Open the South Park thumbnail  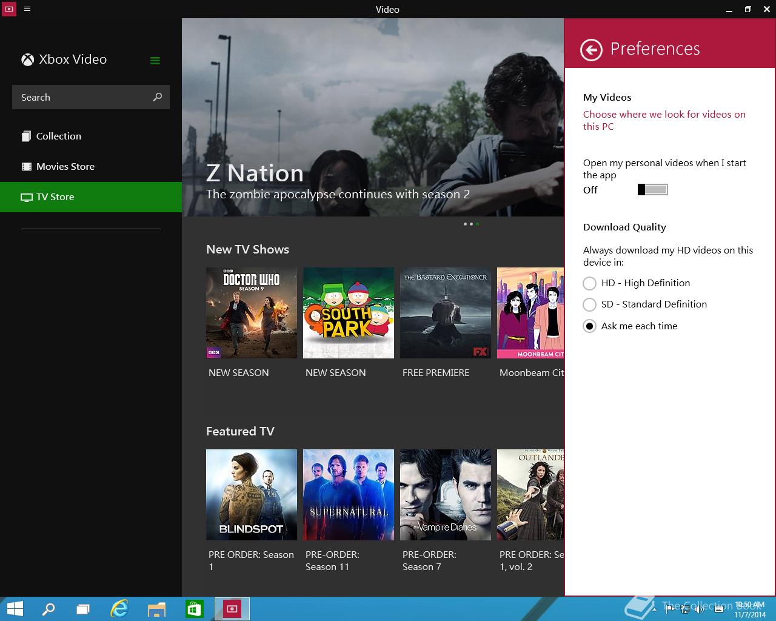pos(349,313)
